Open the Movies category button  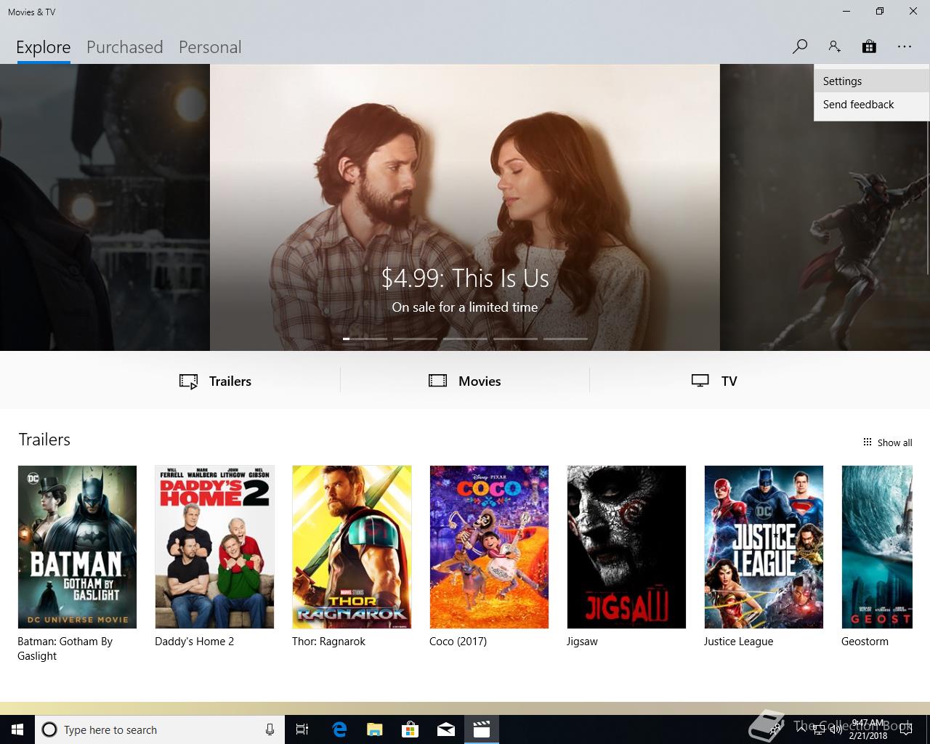click(465, 381)
